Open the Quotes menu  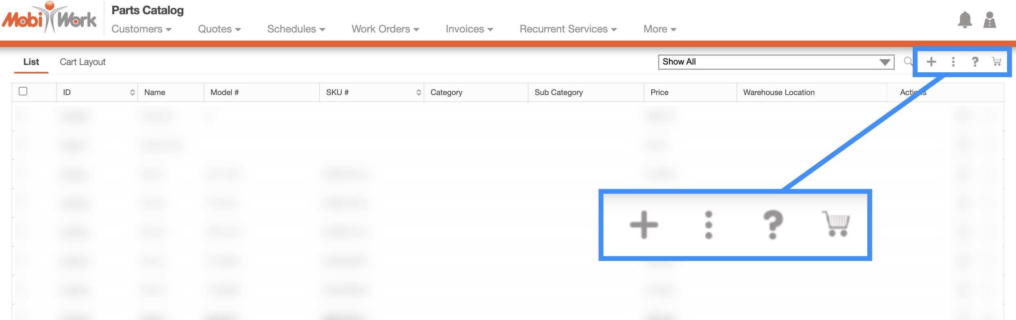pyautogui.click(x=219, y=29)
